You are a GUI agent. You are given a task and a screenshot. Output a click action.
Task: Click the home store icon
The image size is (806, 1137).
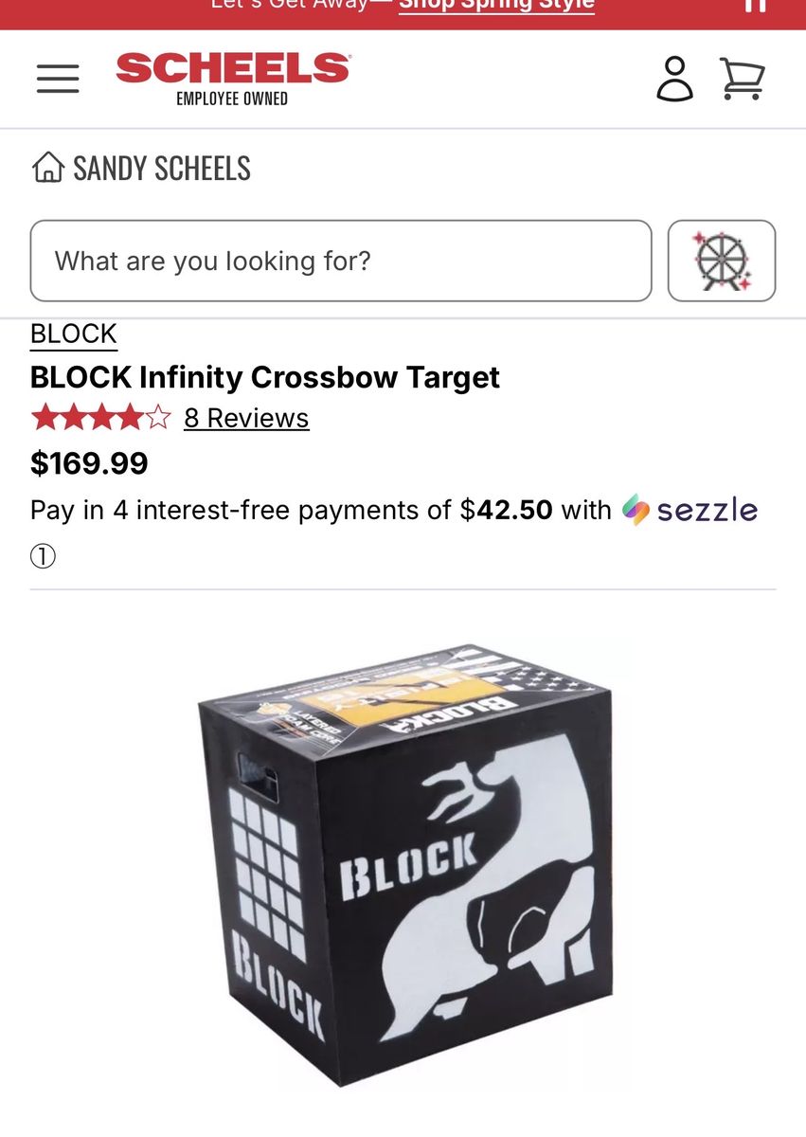coord(47,168)
